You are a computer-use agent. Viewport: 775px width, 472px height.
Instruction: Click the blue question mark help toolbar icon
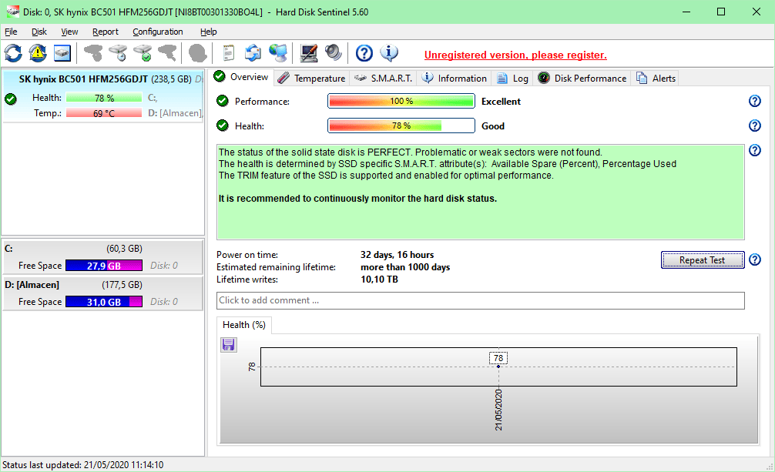(x=364, y=53)
